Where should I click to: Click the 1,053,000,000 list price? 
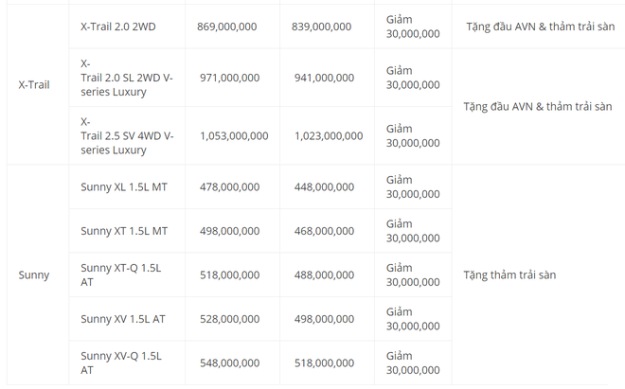point(234,136)
